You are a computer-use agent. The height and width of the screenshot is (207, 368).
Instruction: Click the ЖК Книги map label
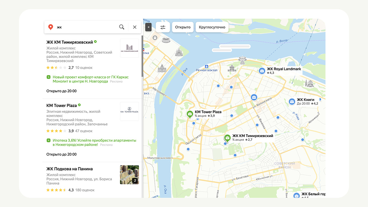pyautogui.click(x=305, y=100)
